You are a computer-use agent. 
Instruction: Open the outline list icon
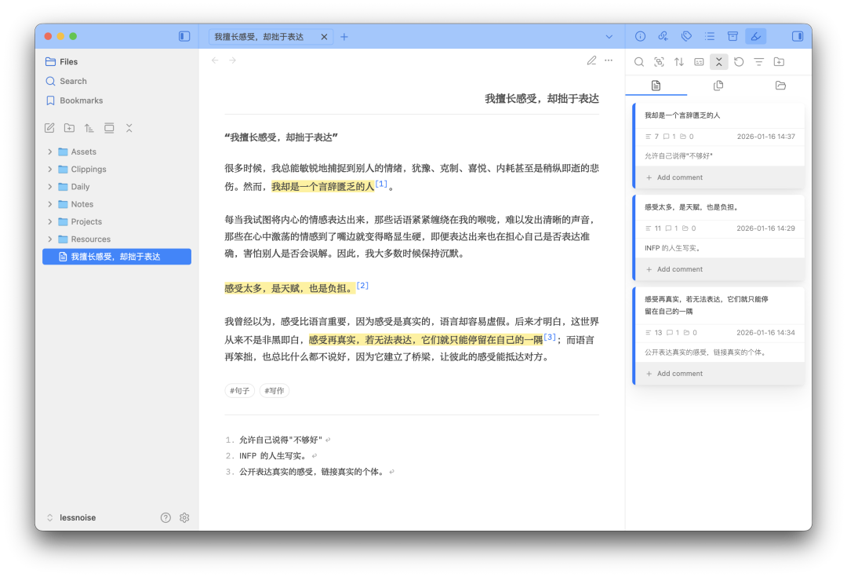tap(710, 36)
